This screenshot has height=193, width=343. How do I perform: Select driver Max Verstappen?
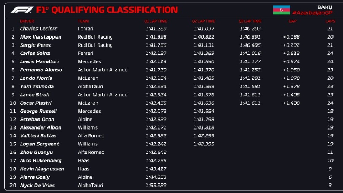[41, 37]
